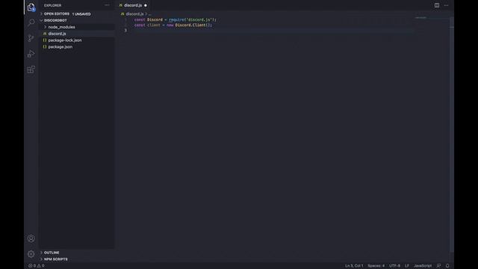478x269 pixels.
Task: Click the Explorer panel more actions ellipsis
Action: 107,5
